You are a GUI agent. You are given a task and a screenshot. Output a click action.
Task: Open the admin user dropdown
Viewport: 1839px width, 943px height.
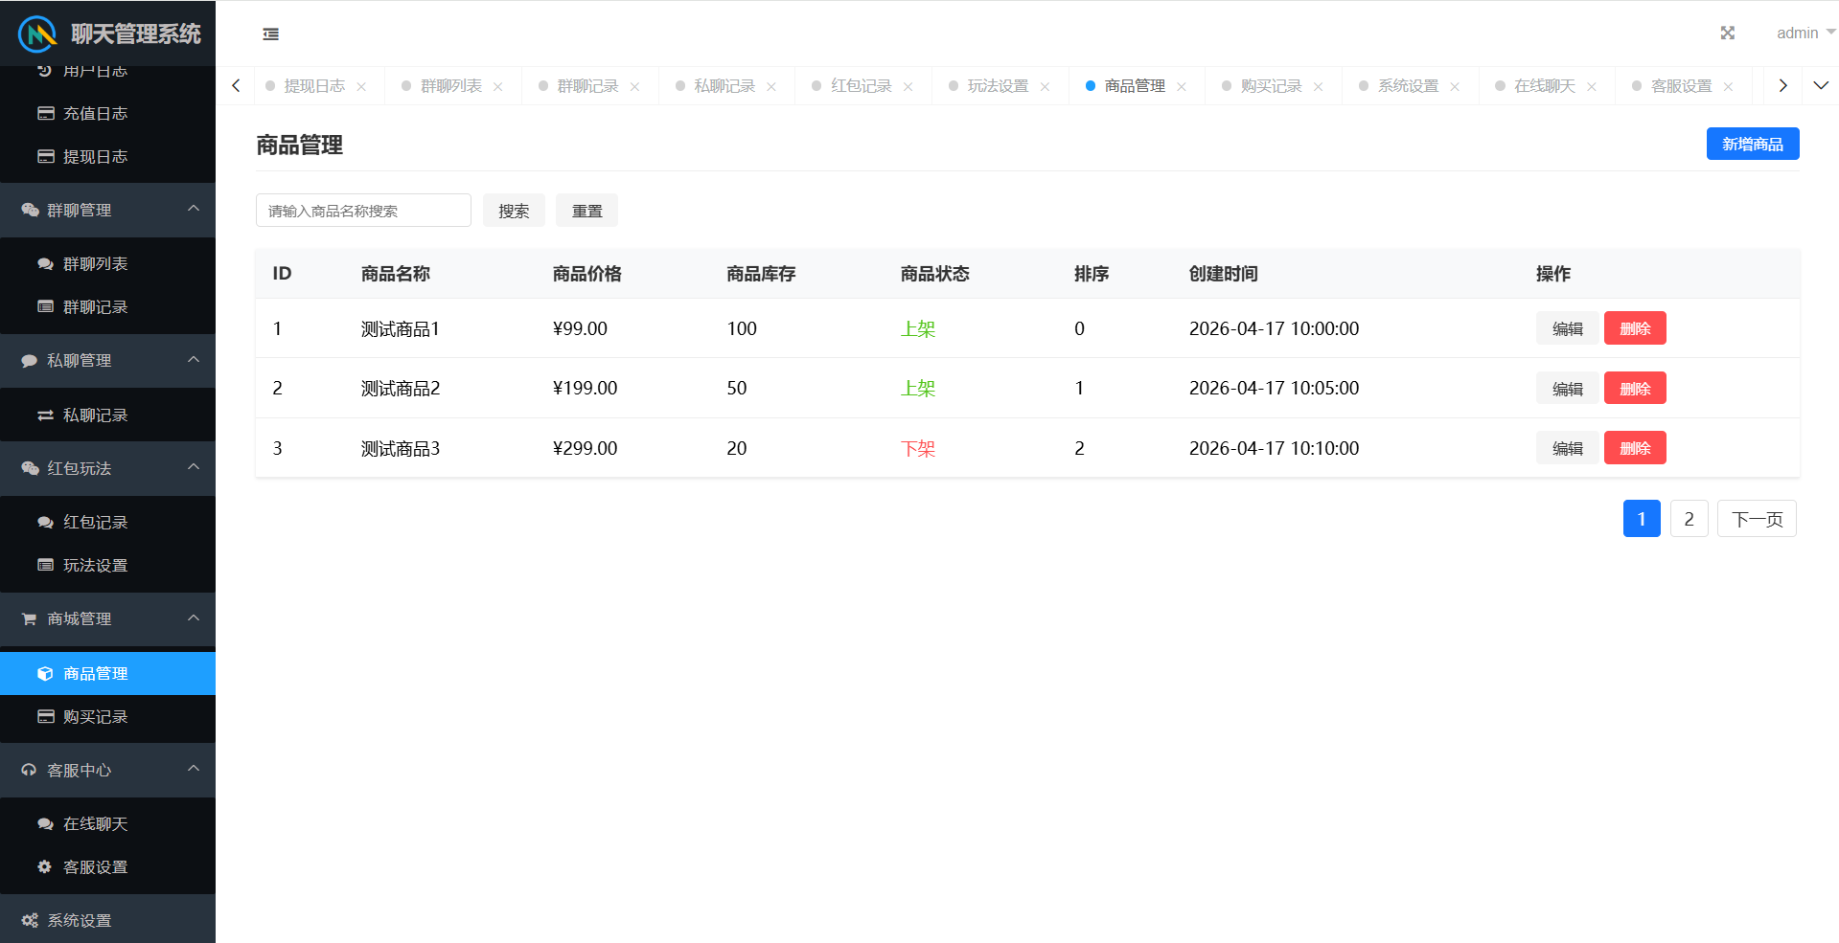(x=1804, y=34)
